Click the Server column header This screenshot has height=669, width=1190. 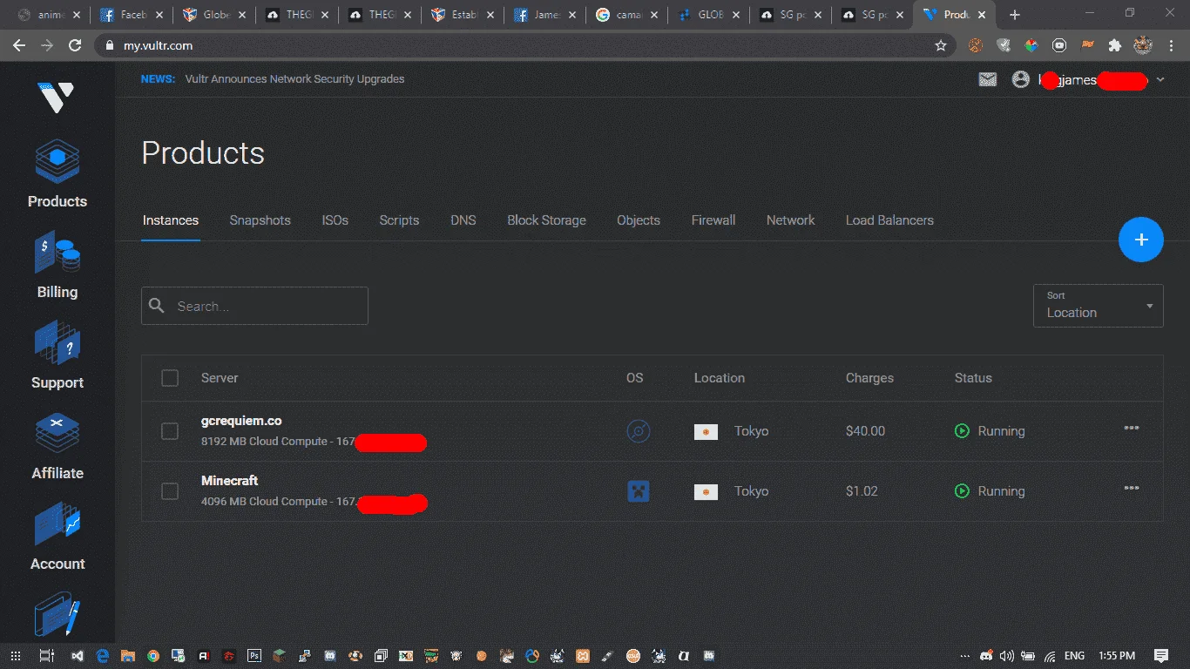pos(220,378)
